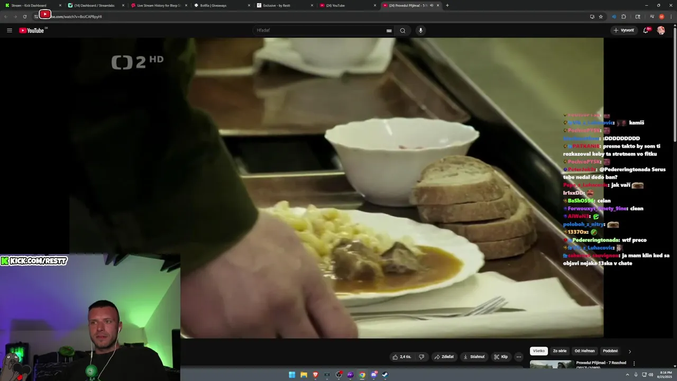Select the Od: Heřman filter chip

(x=584, y=351)
